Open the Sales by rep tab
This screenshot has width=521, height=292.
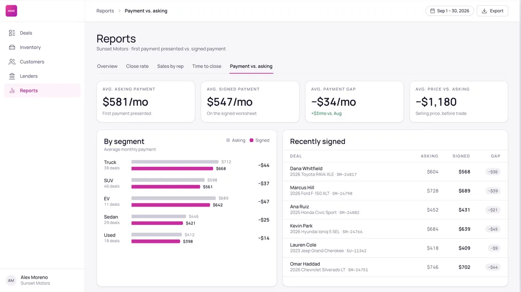tap(170, 66)
